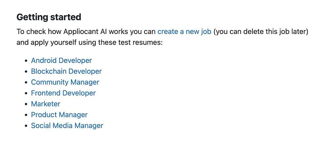Open the Product Manager test resume

point(59,115)
